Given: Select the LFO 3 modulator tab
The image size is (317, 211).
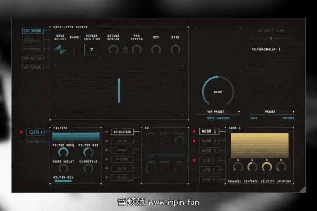Looking at the screenshot, I should click(209, 180).
